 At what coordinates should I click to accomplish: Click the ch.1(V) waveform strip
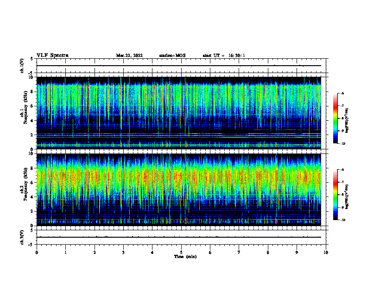181,66
